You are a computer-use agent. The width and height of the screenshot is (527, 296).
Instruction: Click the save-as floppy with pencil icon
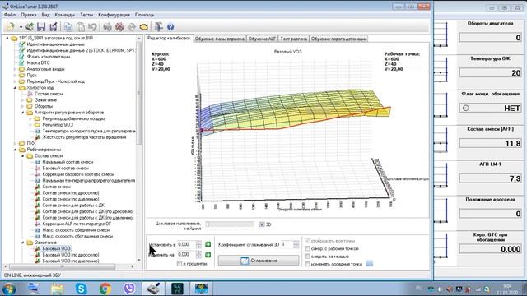[53, 27]
